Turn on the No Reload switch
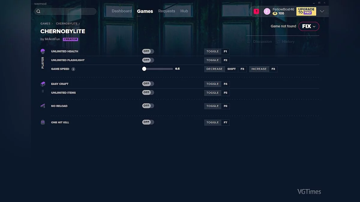 click(148, 106)
